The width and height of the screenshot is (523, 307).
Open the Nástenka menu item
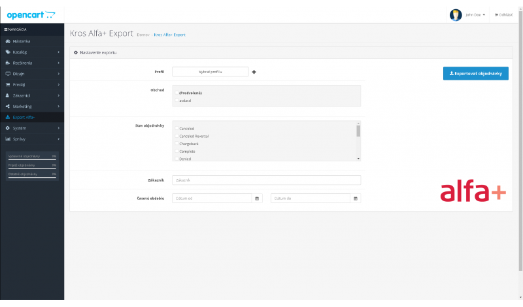pyautogui.click(x=32, y=41)
